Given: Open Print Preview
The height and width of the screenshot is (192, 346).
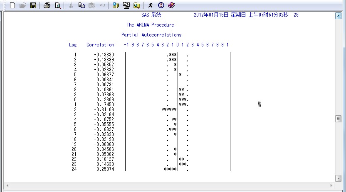Looking at the screenshot, I should pyautogui.click(x=57, y=5).
